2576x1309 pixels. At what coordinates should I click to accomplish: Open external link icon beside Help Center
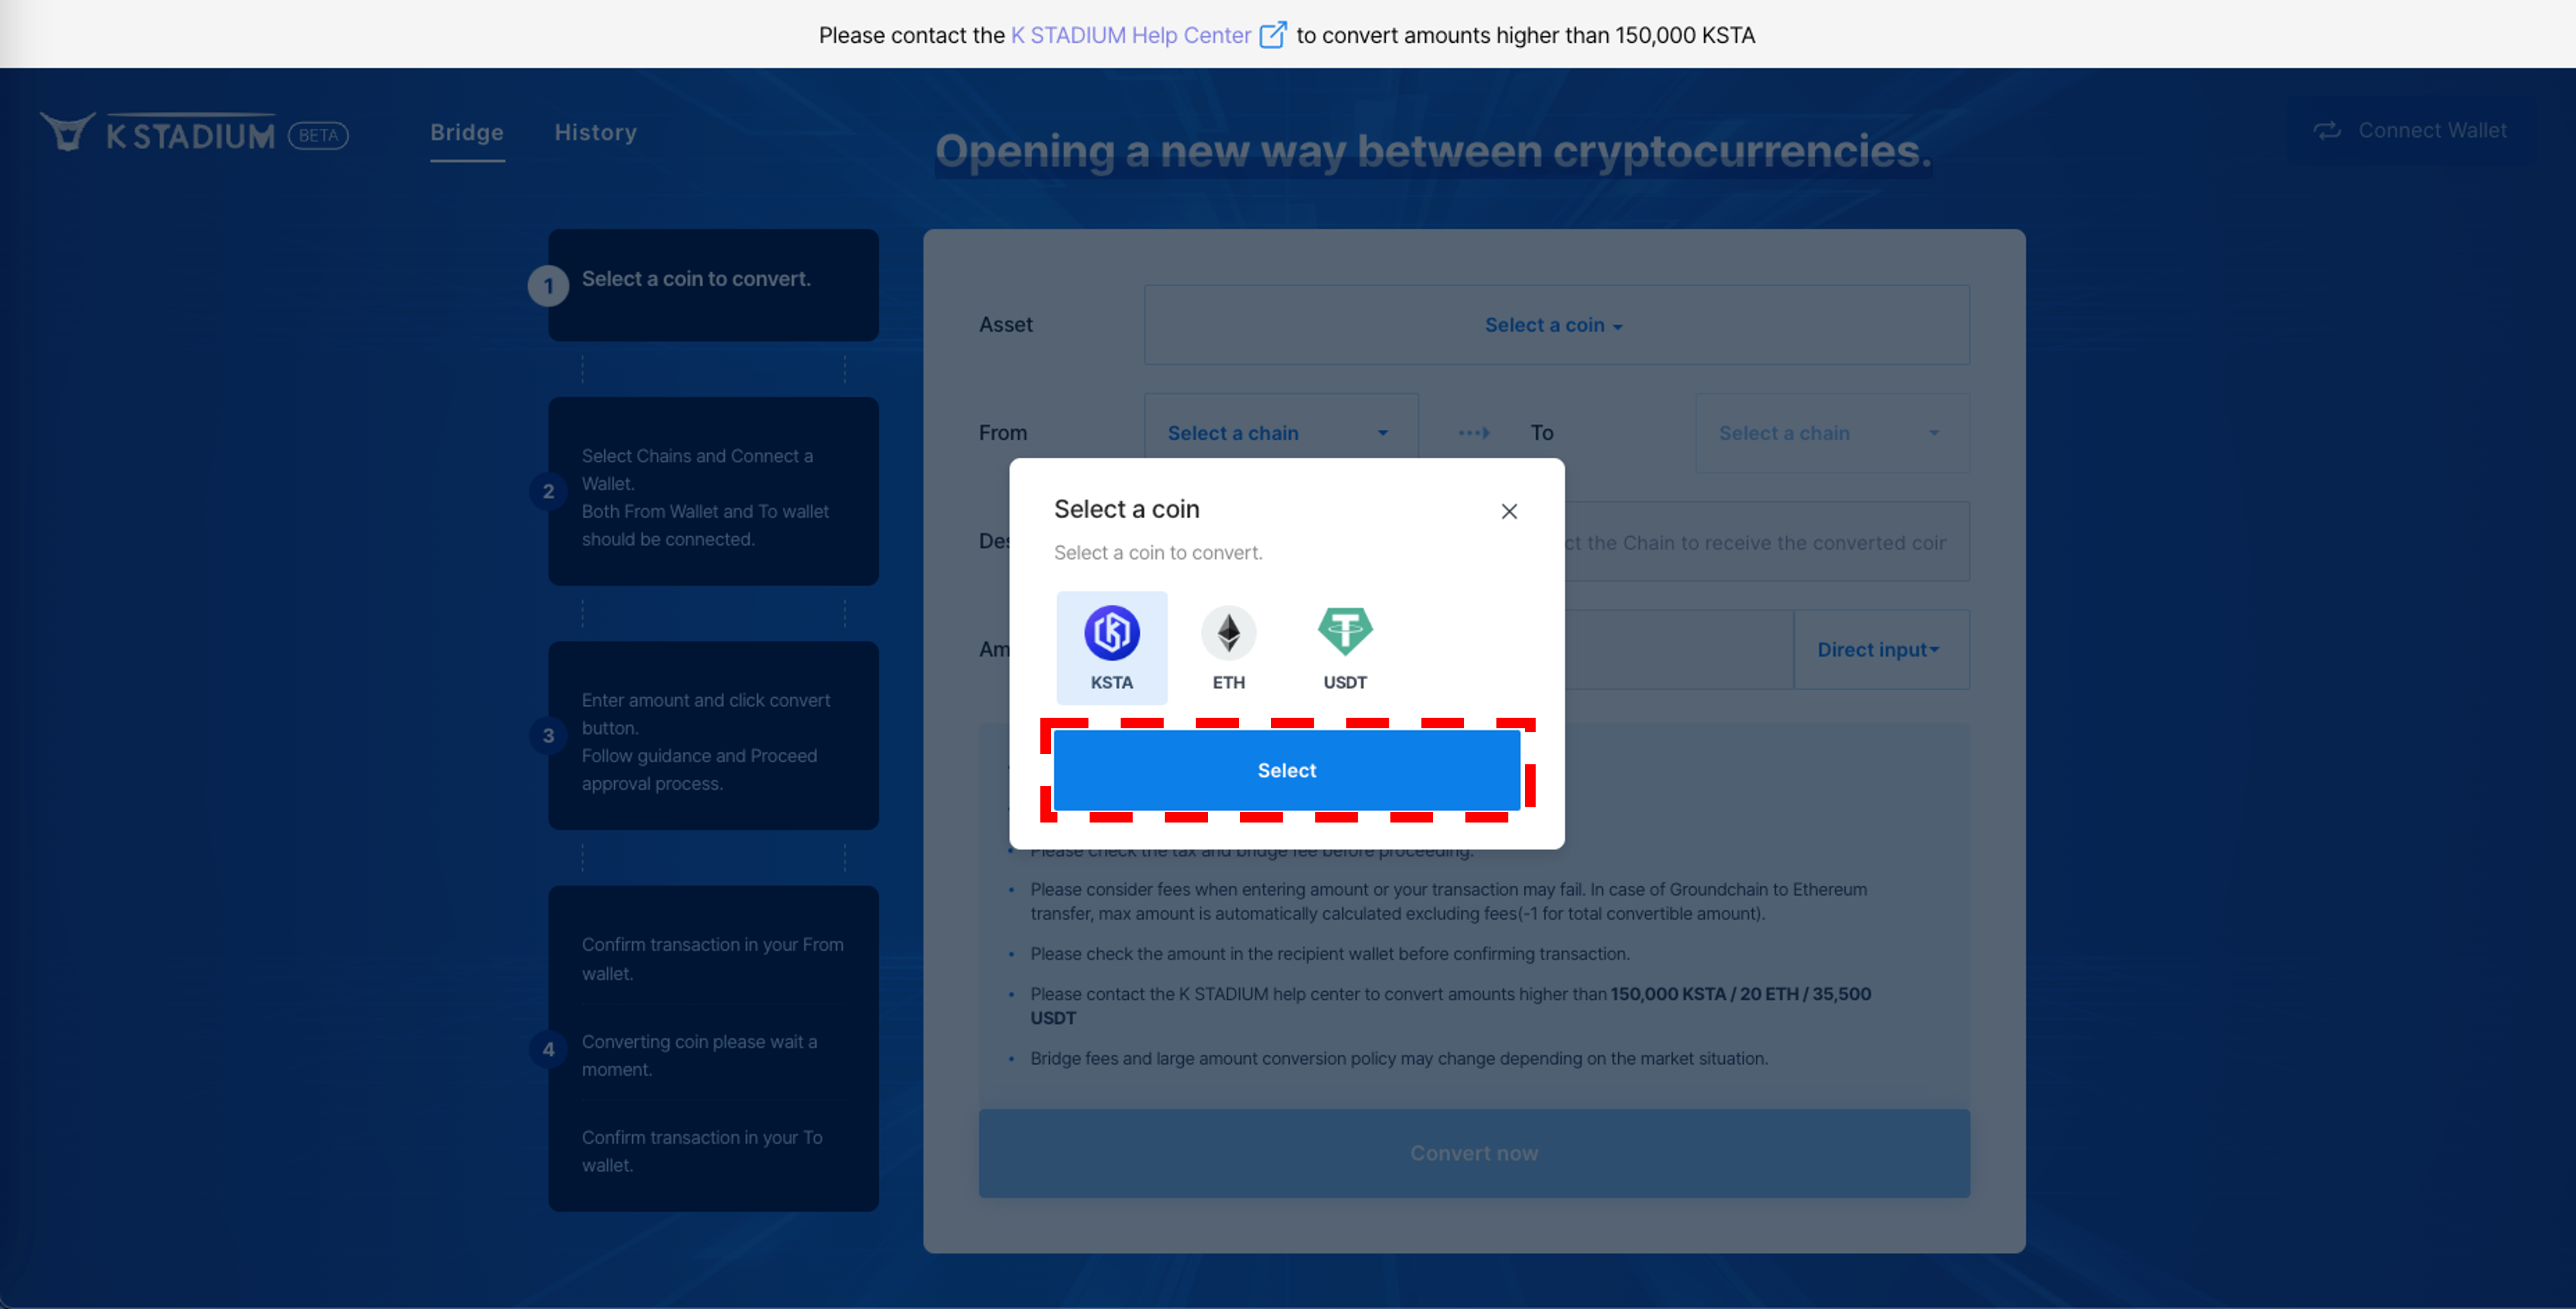click(x=1272, y=35)
